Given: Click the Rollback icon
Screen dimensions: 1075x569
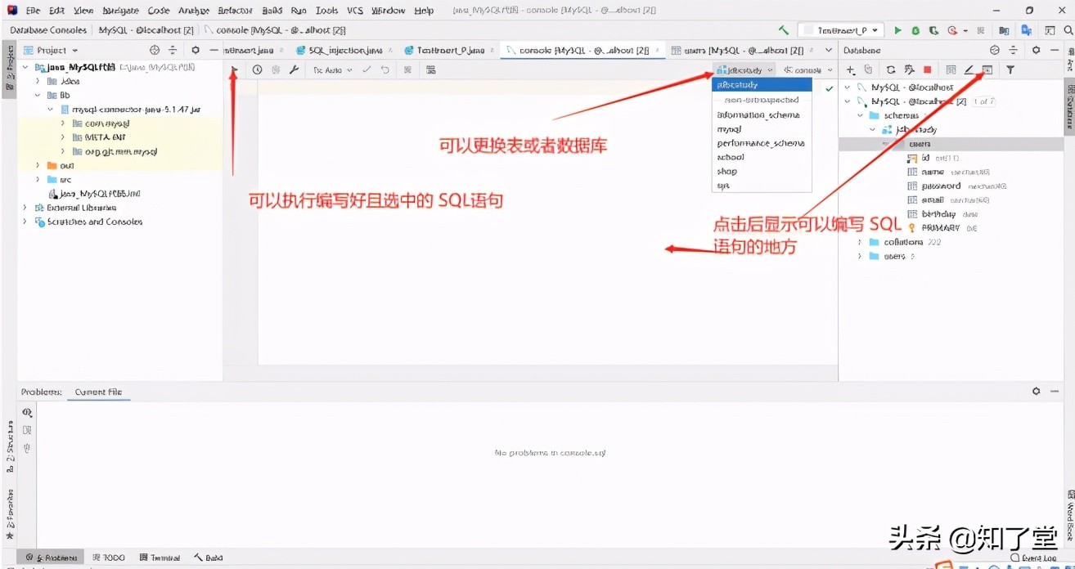Looking at the screenshot, I should (x=385, y=70).
